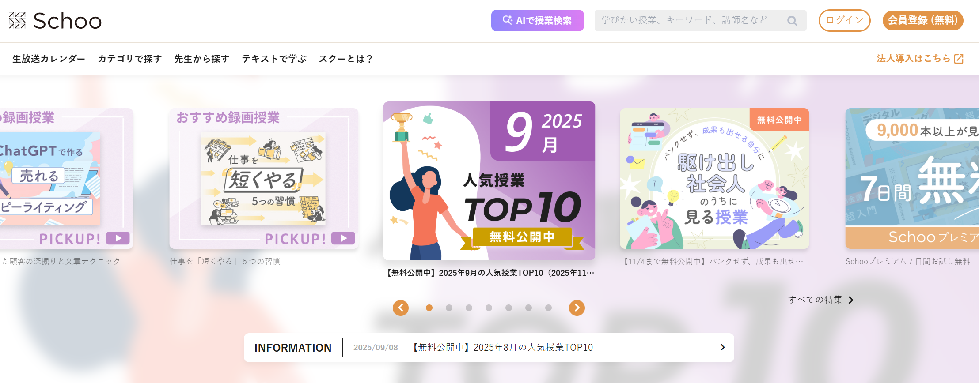The width and height of the screenshot is (979, 383).
Task: Open 生放送カレンダー menu item
Action: tap(49, 59)
